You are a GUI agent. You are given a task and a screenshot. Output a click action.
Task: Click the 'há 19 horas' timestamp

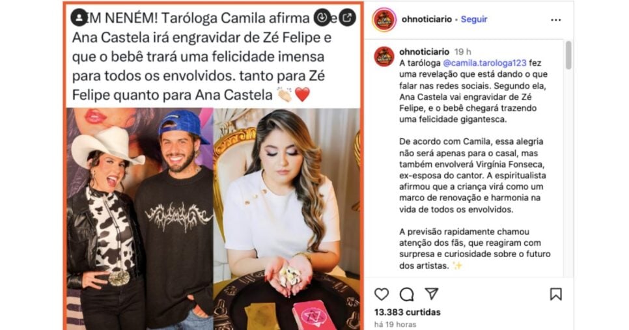pos(395,324)
